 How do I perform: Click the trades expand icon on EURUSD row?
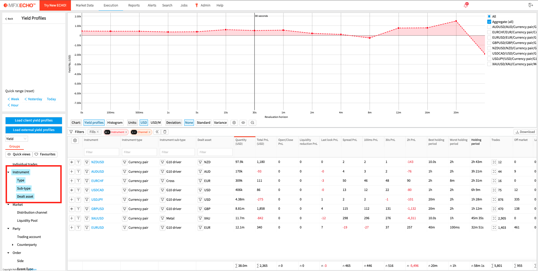click(494, 228)
